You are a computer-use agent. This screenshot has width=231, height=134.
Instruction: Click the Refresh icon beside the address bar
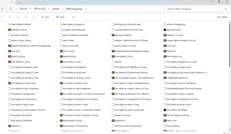point(2,9)
